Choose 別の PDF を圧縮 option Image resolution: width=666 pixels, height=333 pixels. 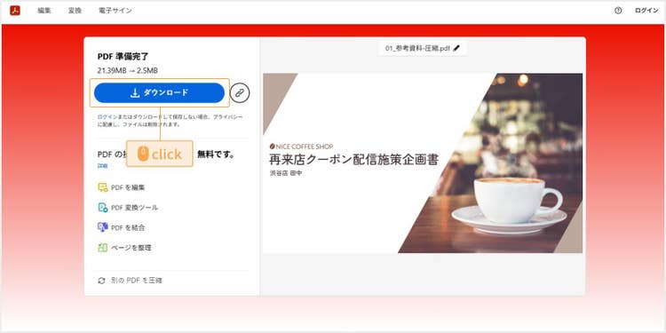click(137, 281)
